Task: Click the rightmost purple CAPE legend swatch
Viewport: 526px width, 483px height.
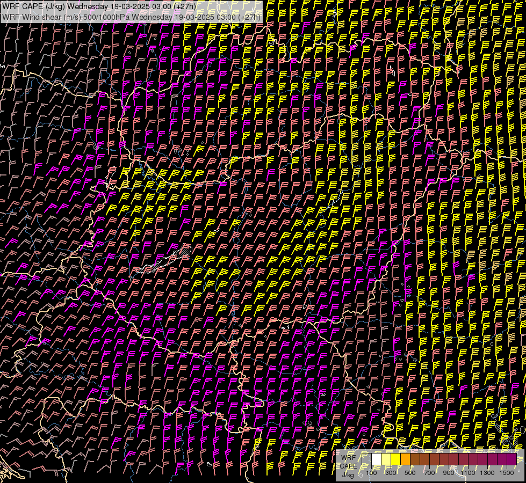Action: 512,459
